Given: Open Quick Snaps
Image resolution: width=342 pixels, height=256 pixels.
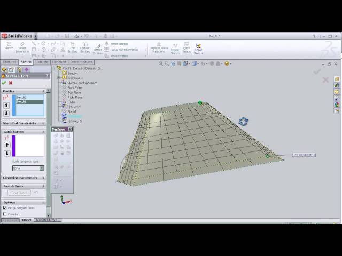Looking at the screenshot, I should tap(186, 47).
